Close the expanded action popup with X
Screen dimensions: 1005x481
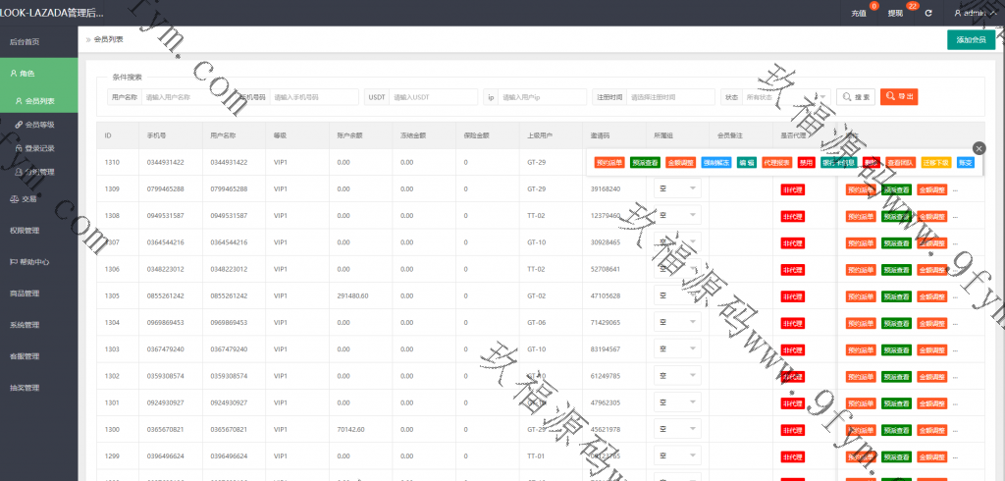979,147
